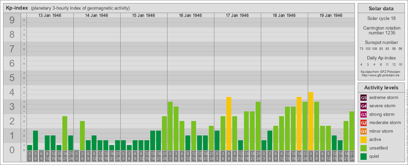Click the tallest yellow bar on 19 Jan, 0-3 h
The width and height of the screenshot is (408, 165).
coord(311,121)
